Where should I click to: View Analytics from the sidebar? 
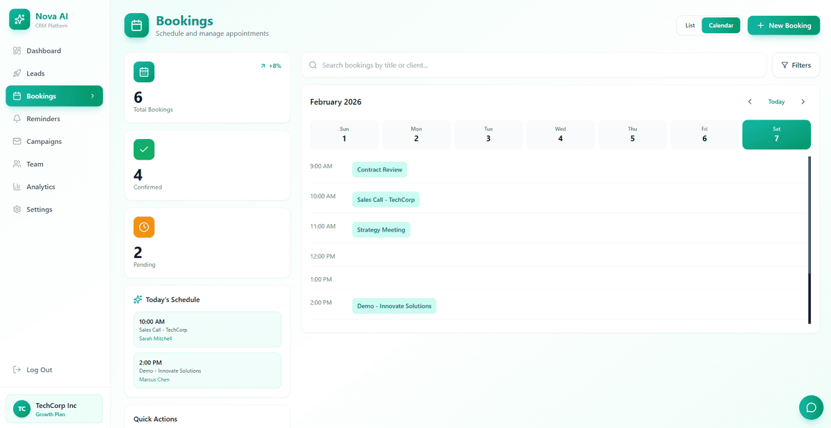point(40,186)
